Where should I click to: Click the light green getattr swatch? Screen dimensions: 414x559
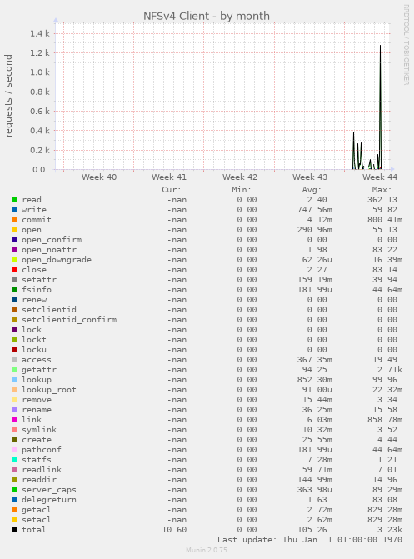14,370
